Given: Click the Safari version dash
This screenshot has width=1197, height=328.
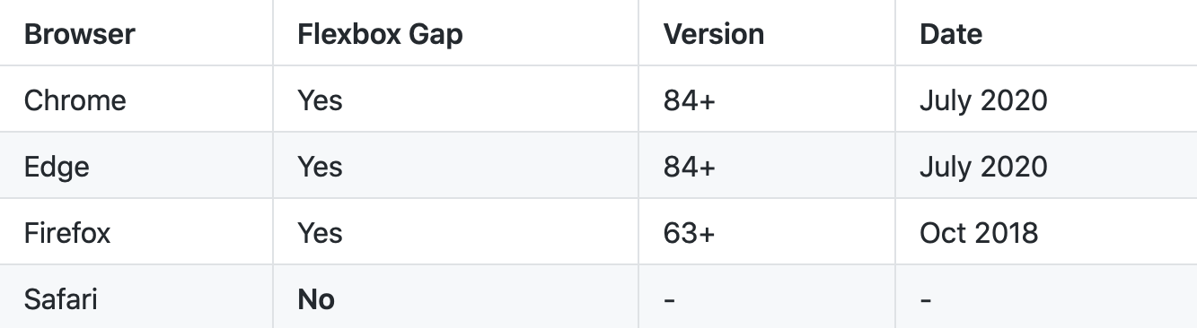Looking at the screenshot, I should (x=669, y=300).
